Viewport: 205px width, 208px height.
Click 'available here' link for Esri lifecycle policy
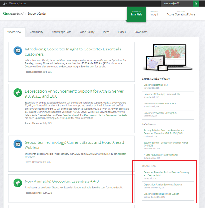click(71, 115)
